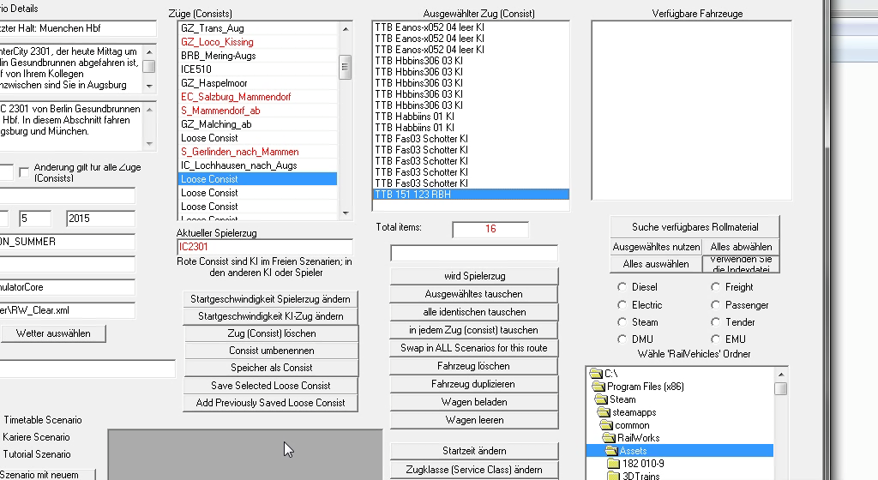
Task: Select the Electric radio button
Action: coord(622,305)
